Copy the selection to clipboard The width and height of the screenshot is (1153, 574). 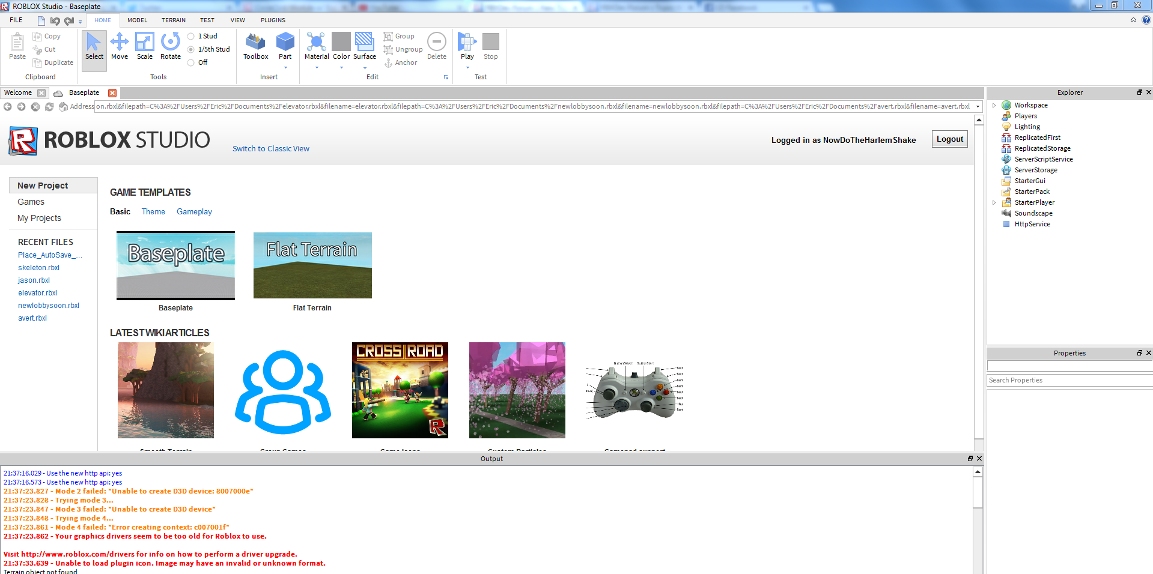[x=47, y=36]
